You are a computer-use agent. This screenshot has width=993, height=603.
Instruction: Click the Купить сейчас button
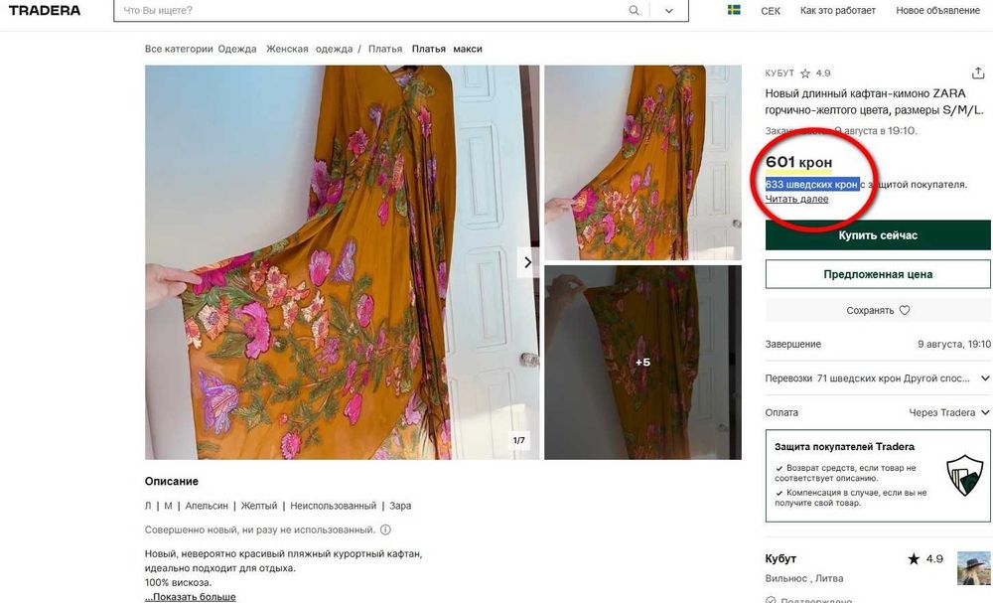[878, 235]
